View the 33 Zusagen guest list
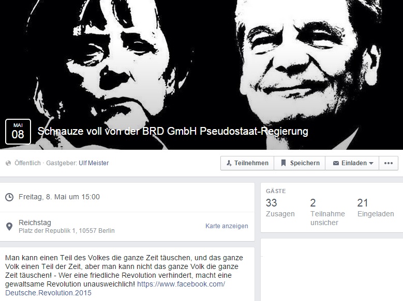The image size is (403, 301). pyautogui.click(x=280, y=208)
